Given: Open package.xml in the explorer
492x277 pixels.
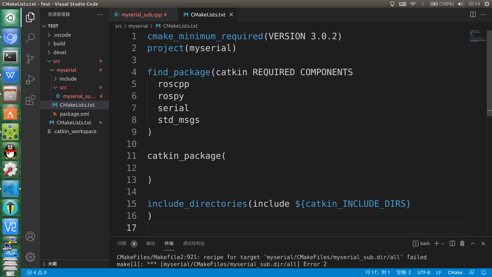Looking at the screenshot, I should 74,114.
